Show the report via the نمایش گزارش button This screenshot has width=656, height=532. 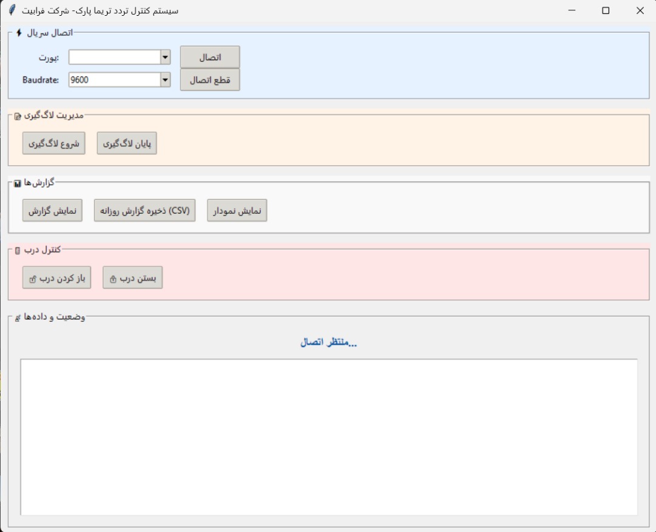coord(52,210)
